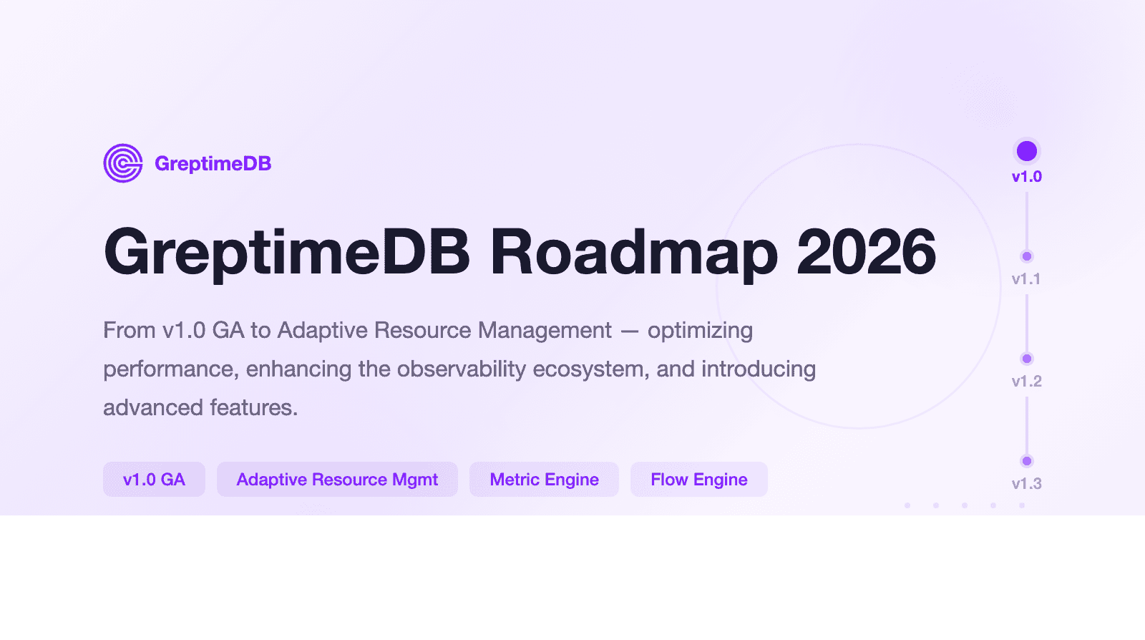Click the last dot in bottom dot row

[1022, 505]
